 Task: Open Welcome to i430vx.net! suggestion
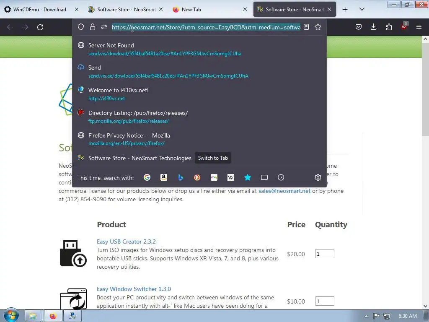[x=199, y=94]
